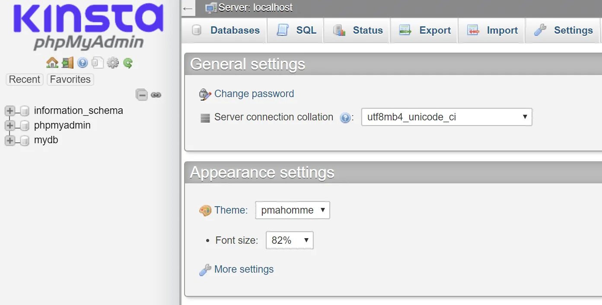Reload navigation panel with green refresh icon
The width and height of the screenshot is (602, 305).
128,63
